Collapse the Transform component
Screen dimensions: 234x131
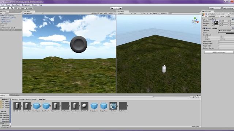click(203, 19)
